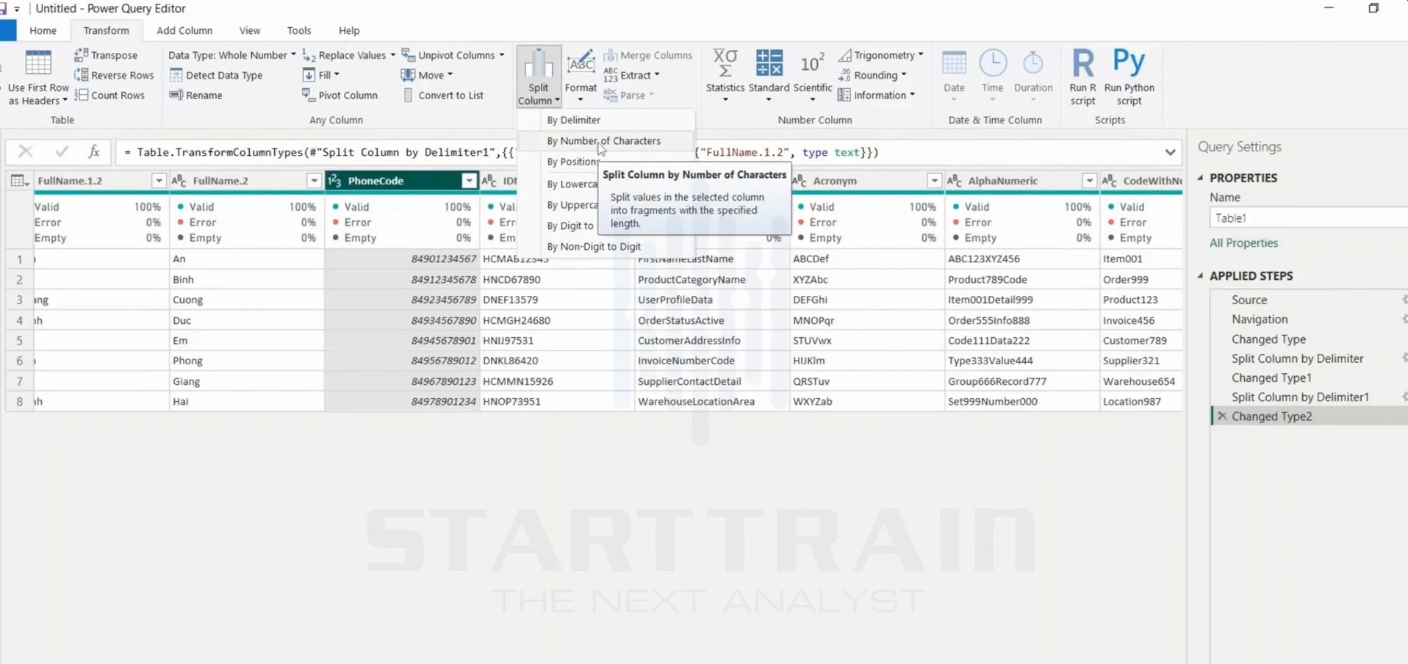Click the Duration column tool
Image resolution: width=1408 pixels, height=664 pixels.
pyautogui.click(x=1033, y=75)
